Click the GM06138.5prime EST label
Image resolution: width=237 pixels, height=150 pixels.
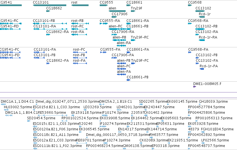[137, 146]
